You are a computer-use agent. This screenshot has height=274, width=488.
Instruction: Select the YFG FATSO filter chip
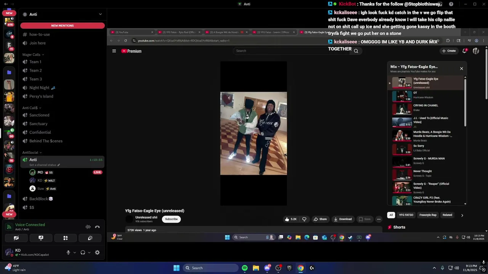click(406, 215)
